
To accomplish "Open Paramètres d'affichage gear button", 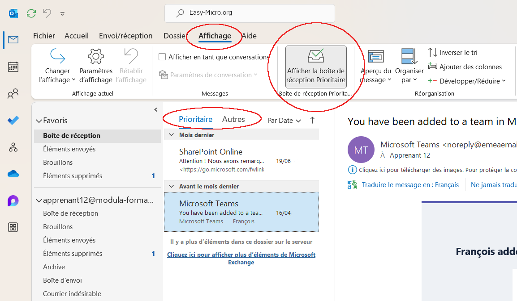I will (96, 66).
